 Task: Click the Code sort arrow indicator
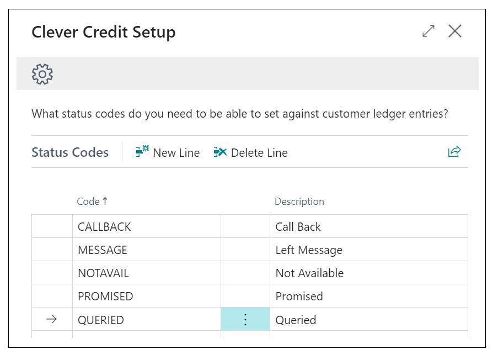tap(104, 201)
